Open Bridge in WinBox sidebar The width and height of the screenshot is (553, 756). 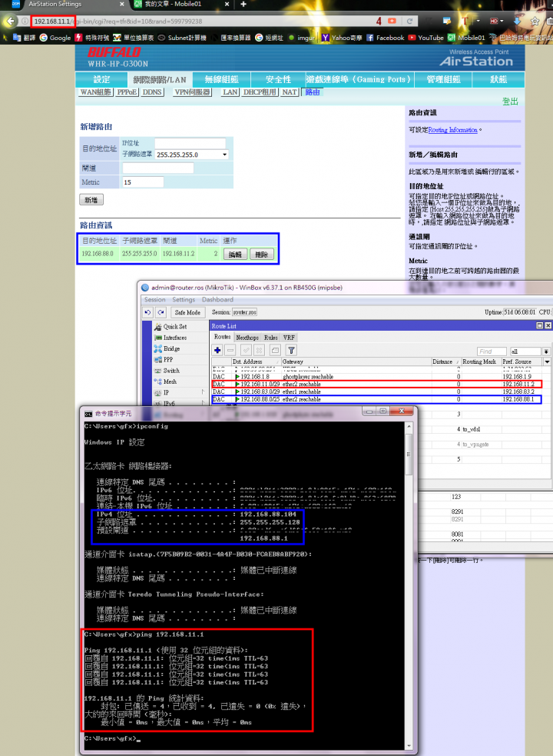point(167,348)
